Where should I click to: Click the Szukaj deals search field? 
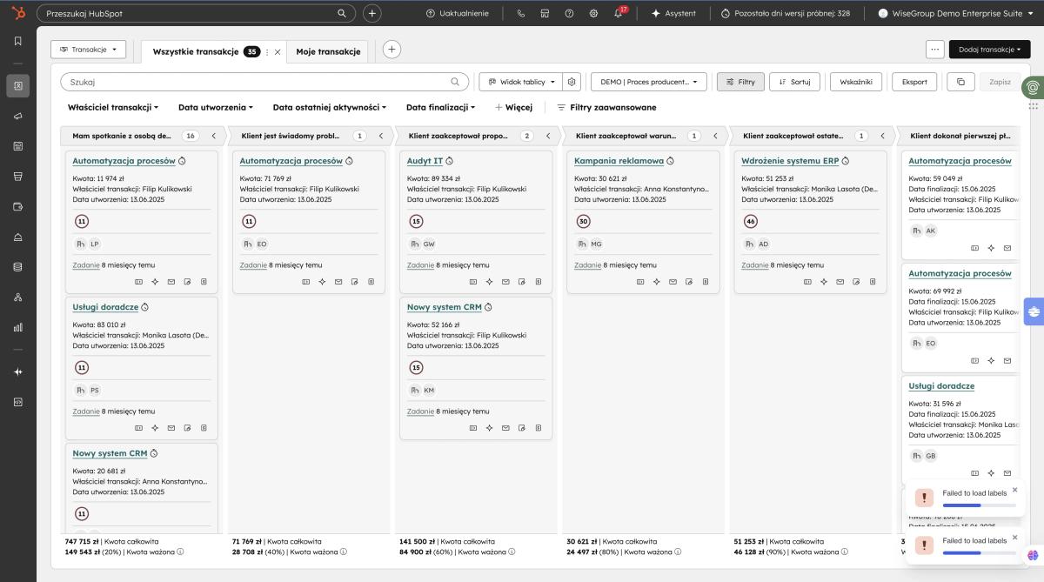264,82
